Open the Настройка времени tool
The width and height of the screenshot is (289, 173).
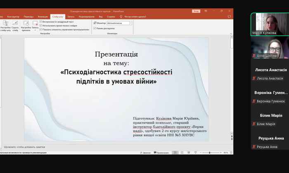(x=26, y=26)
